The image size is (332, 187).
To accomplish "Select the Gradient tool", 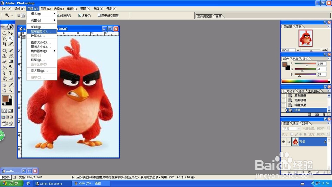I will click(x=11, y=61).
